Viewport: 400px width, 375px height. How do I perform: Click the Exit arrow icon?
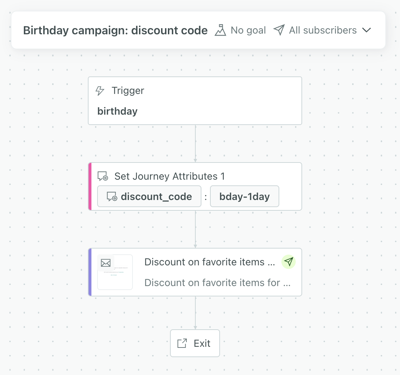[182, 344]
